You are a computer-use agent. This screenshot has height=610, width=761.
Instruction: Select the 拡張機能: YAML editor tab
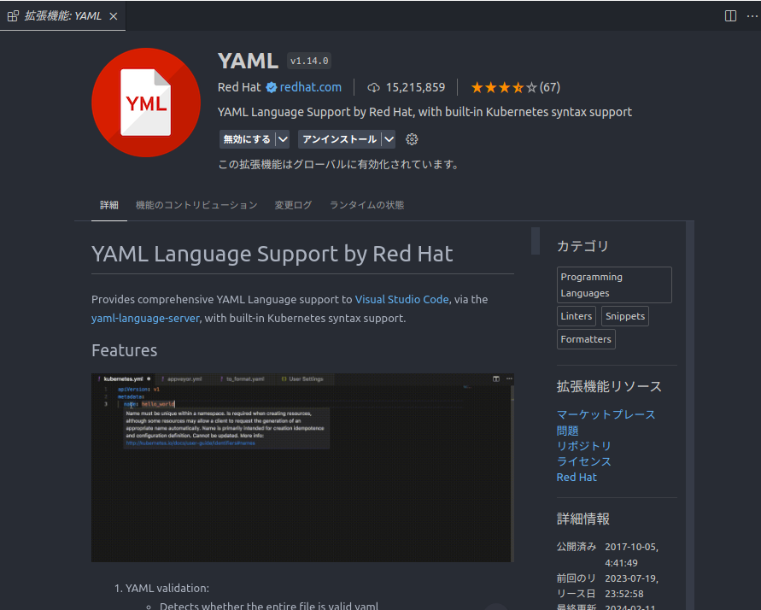click(x=62, y=16)
